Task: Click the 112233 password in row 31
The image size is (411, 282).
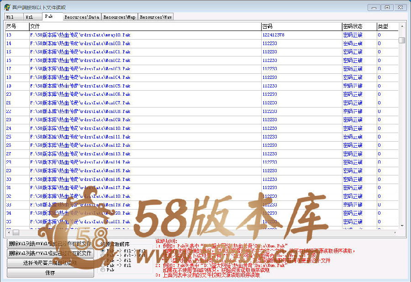Action: click(270, 188)
